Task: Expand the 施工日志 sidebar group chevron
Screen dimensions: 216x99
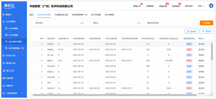Action: pos(22,70)
